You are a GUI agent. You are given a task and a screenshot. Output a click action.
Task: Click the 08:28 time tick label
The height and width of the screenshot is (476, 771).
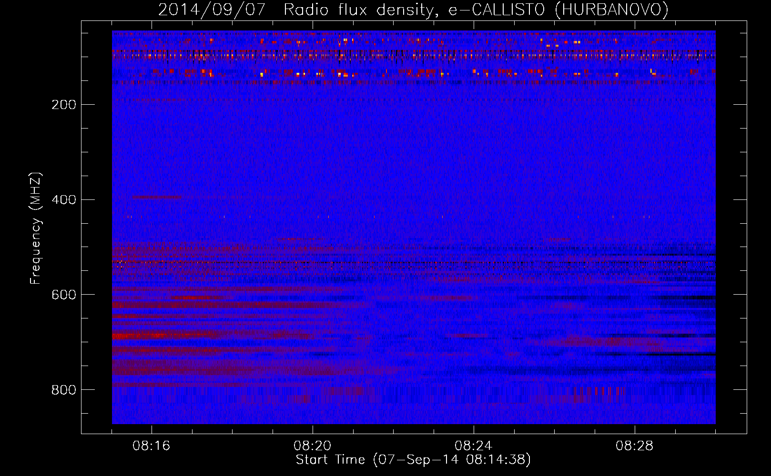click(x=635, y=446)
